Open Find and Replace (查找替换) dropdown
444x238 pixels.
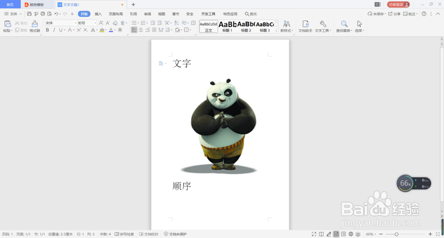pos(345,26)
